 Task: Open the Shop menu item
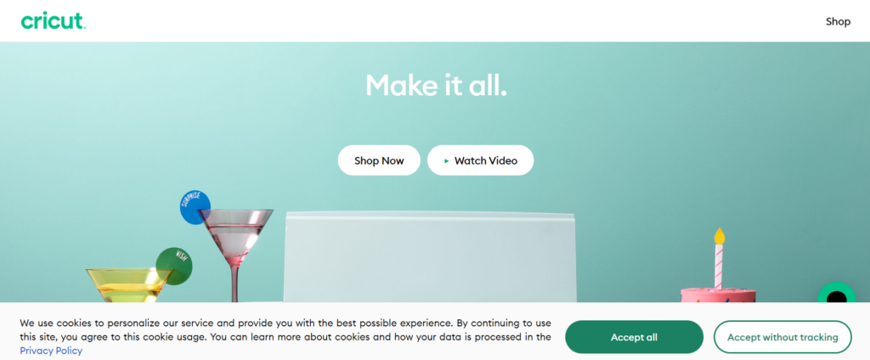[x=838, y=21]
